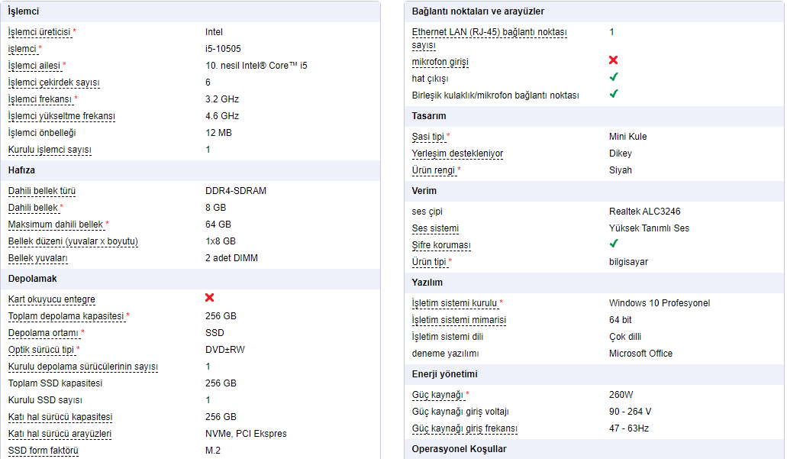
Task: Open the Dahili bellek türü definition
Action: [42, 191]
